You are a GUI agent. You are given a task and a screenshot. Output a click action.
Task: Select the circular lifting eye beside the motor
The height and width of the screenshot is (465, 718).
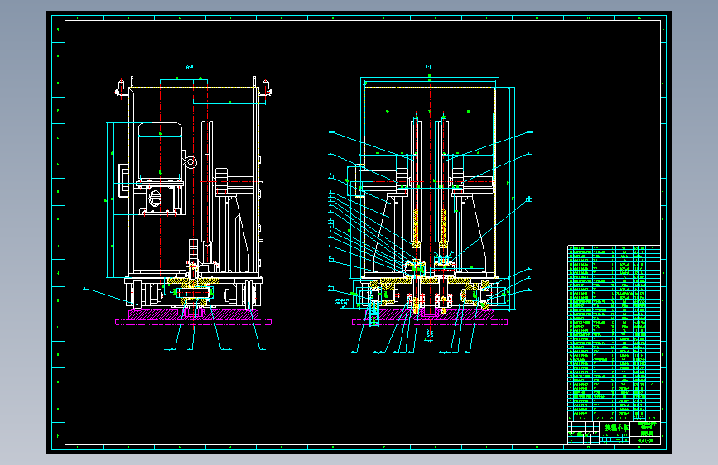190,162
